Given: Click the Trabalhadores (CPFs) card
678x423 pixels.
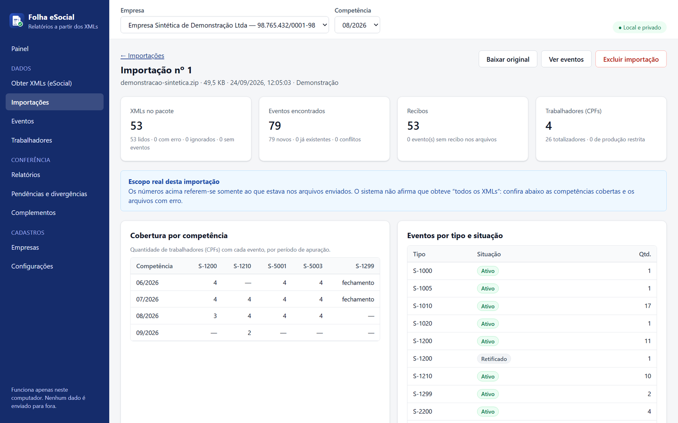Looking at the screenshot, I should tap(601, 129).
